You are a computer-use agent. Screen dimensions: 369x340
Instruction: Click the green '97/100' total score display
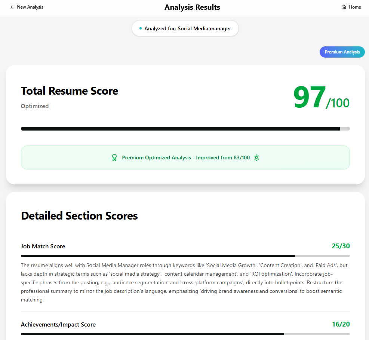tap(321, 97)
